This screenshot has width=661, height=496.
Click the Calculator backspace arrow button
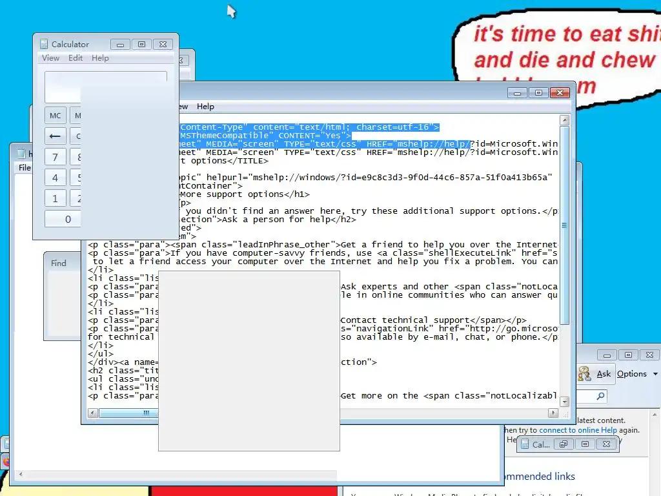coord(56,136)
